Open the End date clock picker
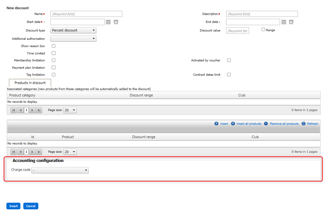This screenshot has height=217, width=326. (x=291, y=22)
